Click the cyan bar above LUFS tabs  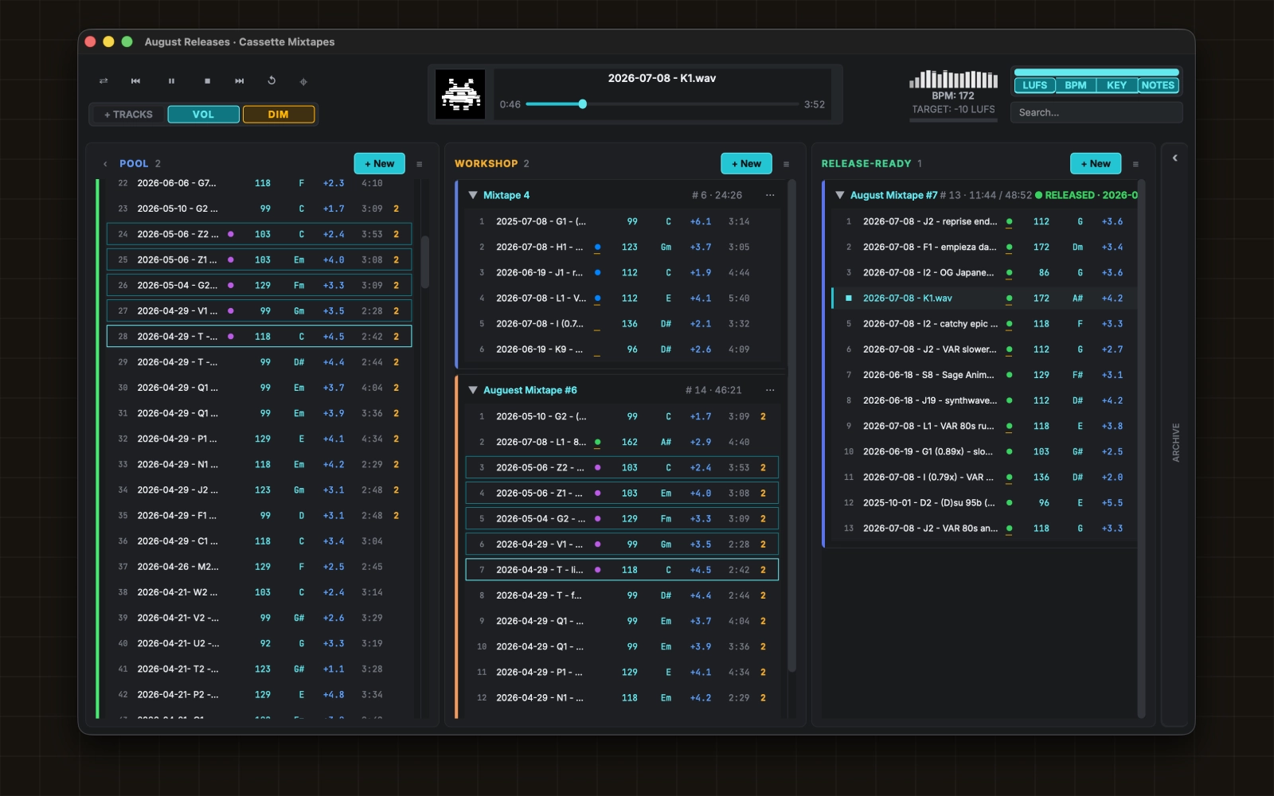(1096, 72)
